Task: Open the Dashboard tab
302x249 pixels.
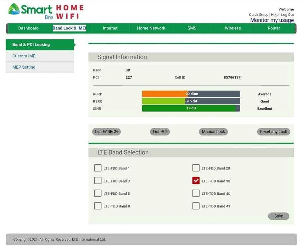Action: [x=28, y=28]
